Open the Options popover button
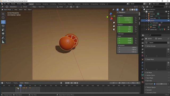 point(136,7)
